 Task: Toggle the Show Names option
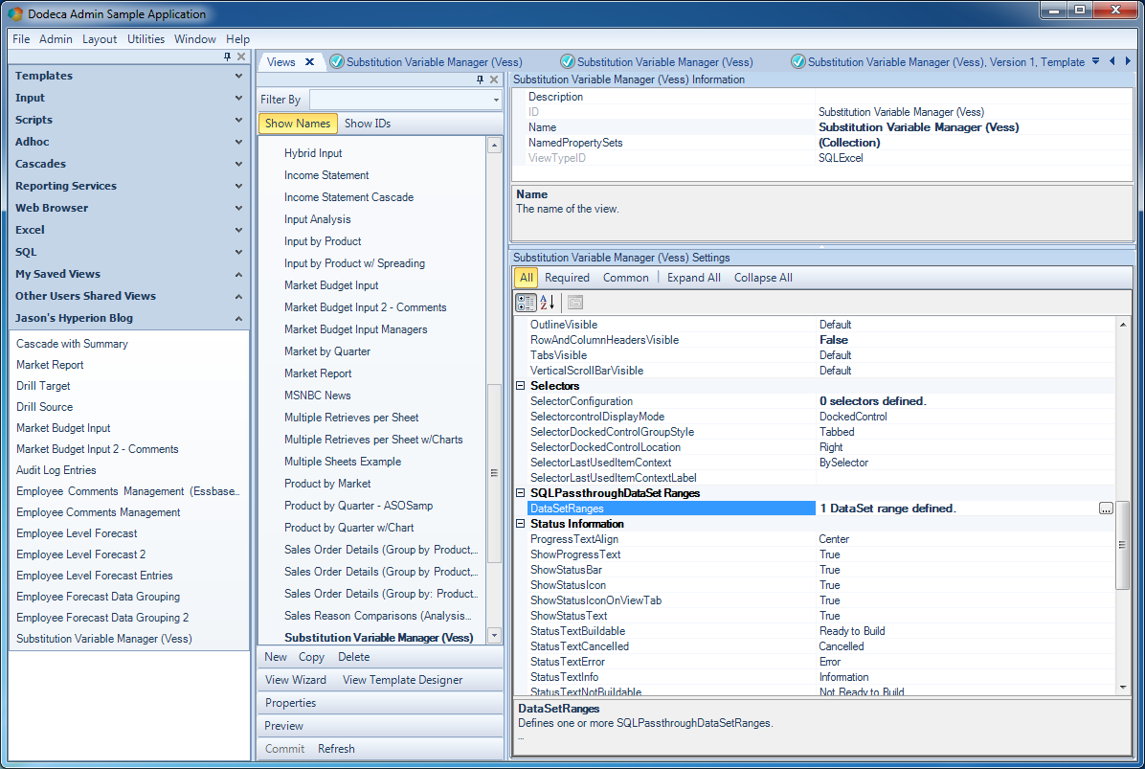(298, 124)
